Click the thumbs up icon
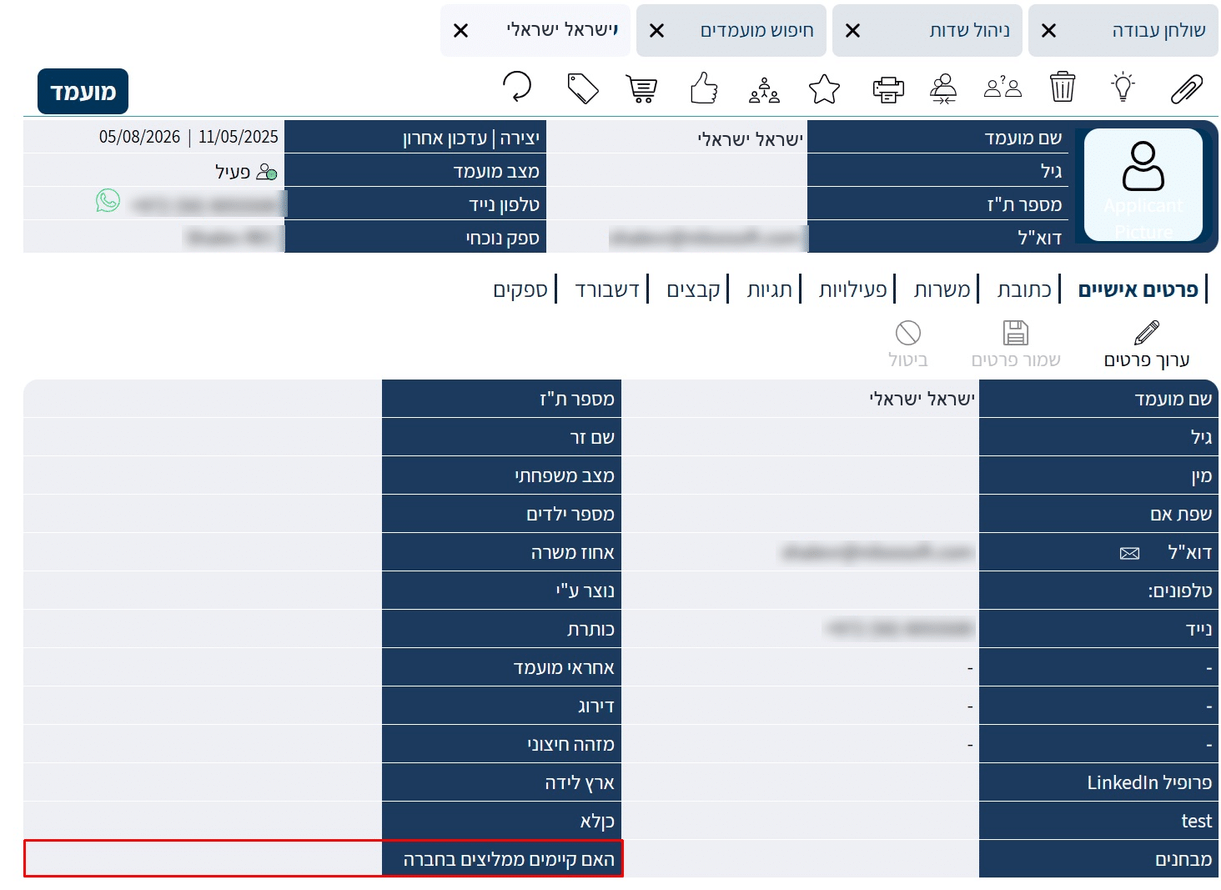1221x890 pixels. 704,88
